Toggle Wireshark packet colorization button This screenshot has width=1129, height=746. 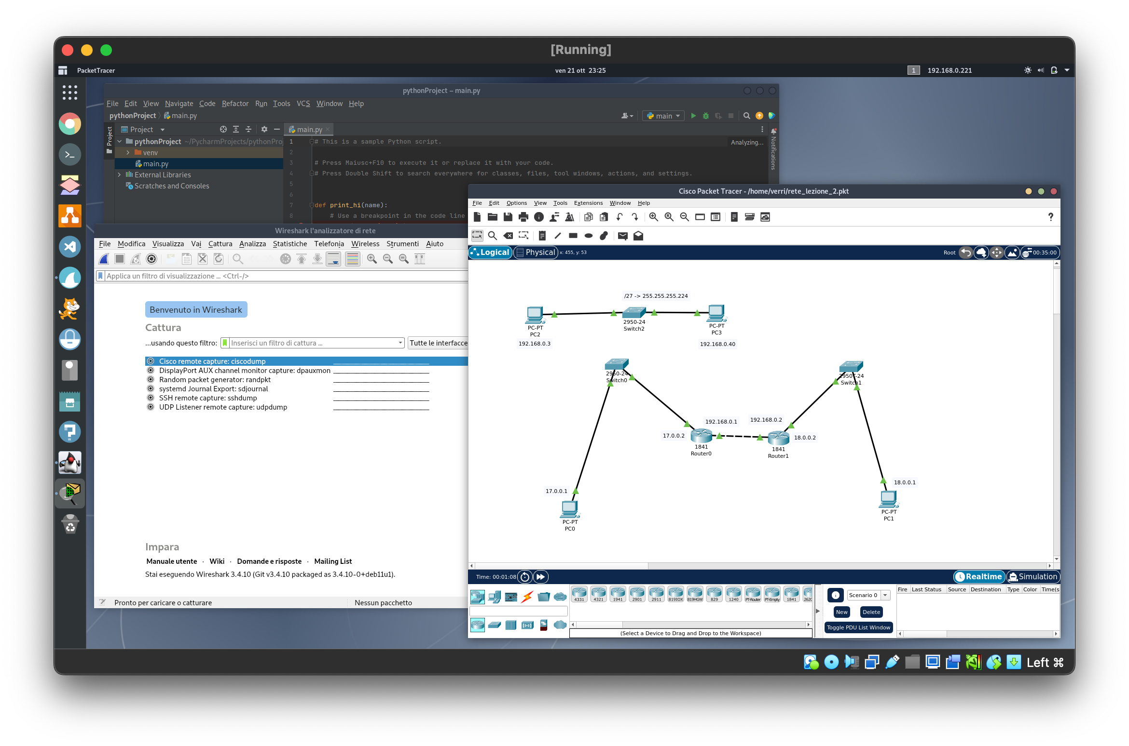(x=353, y=259)
